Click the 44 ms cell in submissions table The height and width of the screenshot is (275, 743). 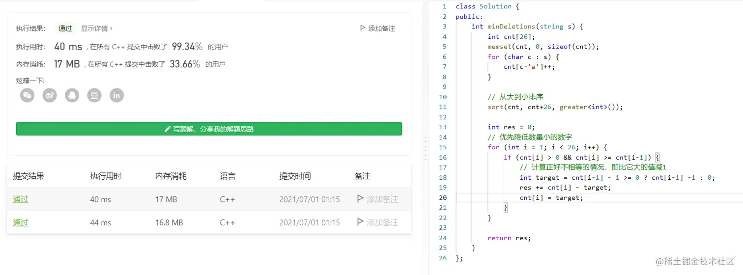101,222
